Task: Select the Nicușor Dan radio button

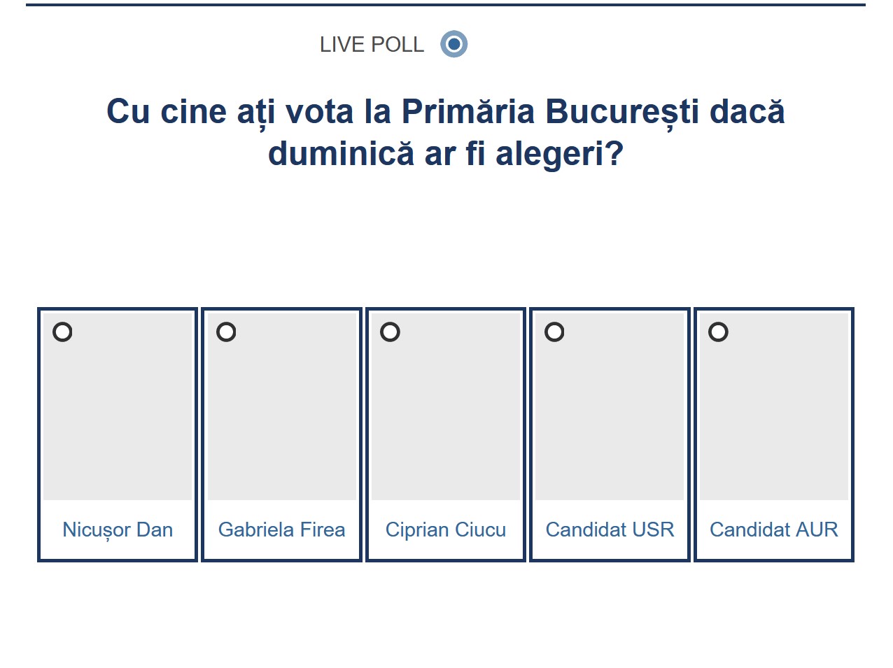Action: click(62, 332)
